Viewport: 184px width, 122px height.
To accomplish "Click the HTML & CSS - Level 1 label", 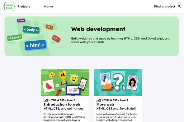I will [x=63, y=100].
